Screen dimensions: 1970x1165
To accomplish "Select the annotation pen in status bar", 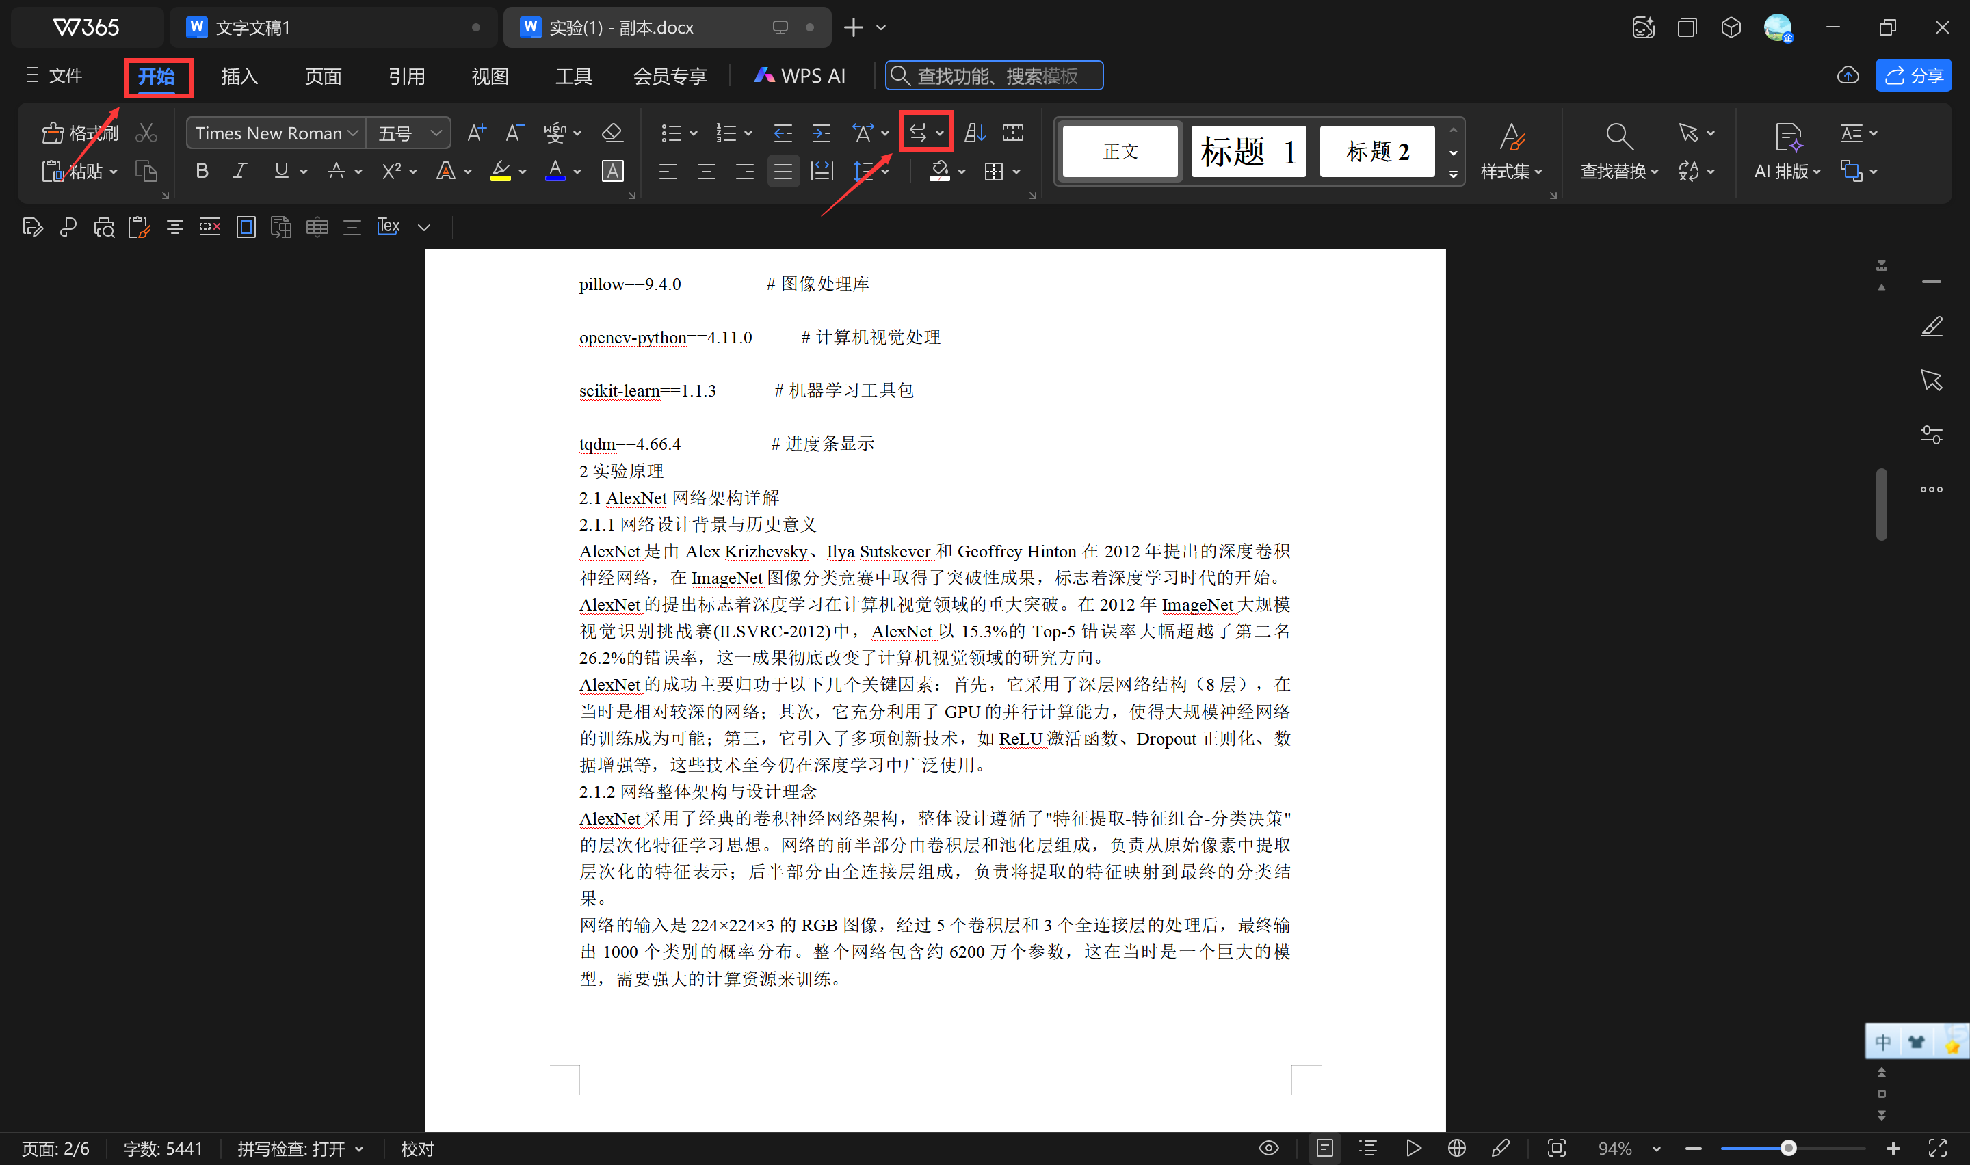I will [1501, 1148].
